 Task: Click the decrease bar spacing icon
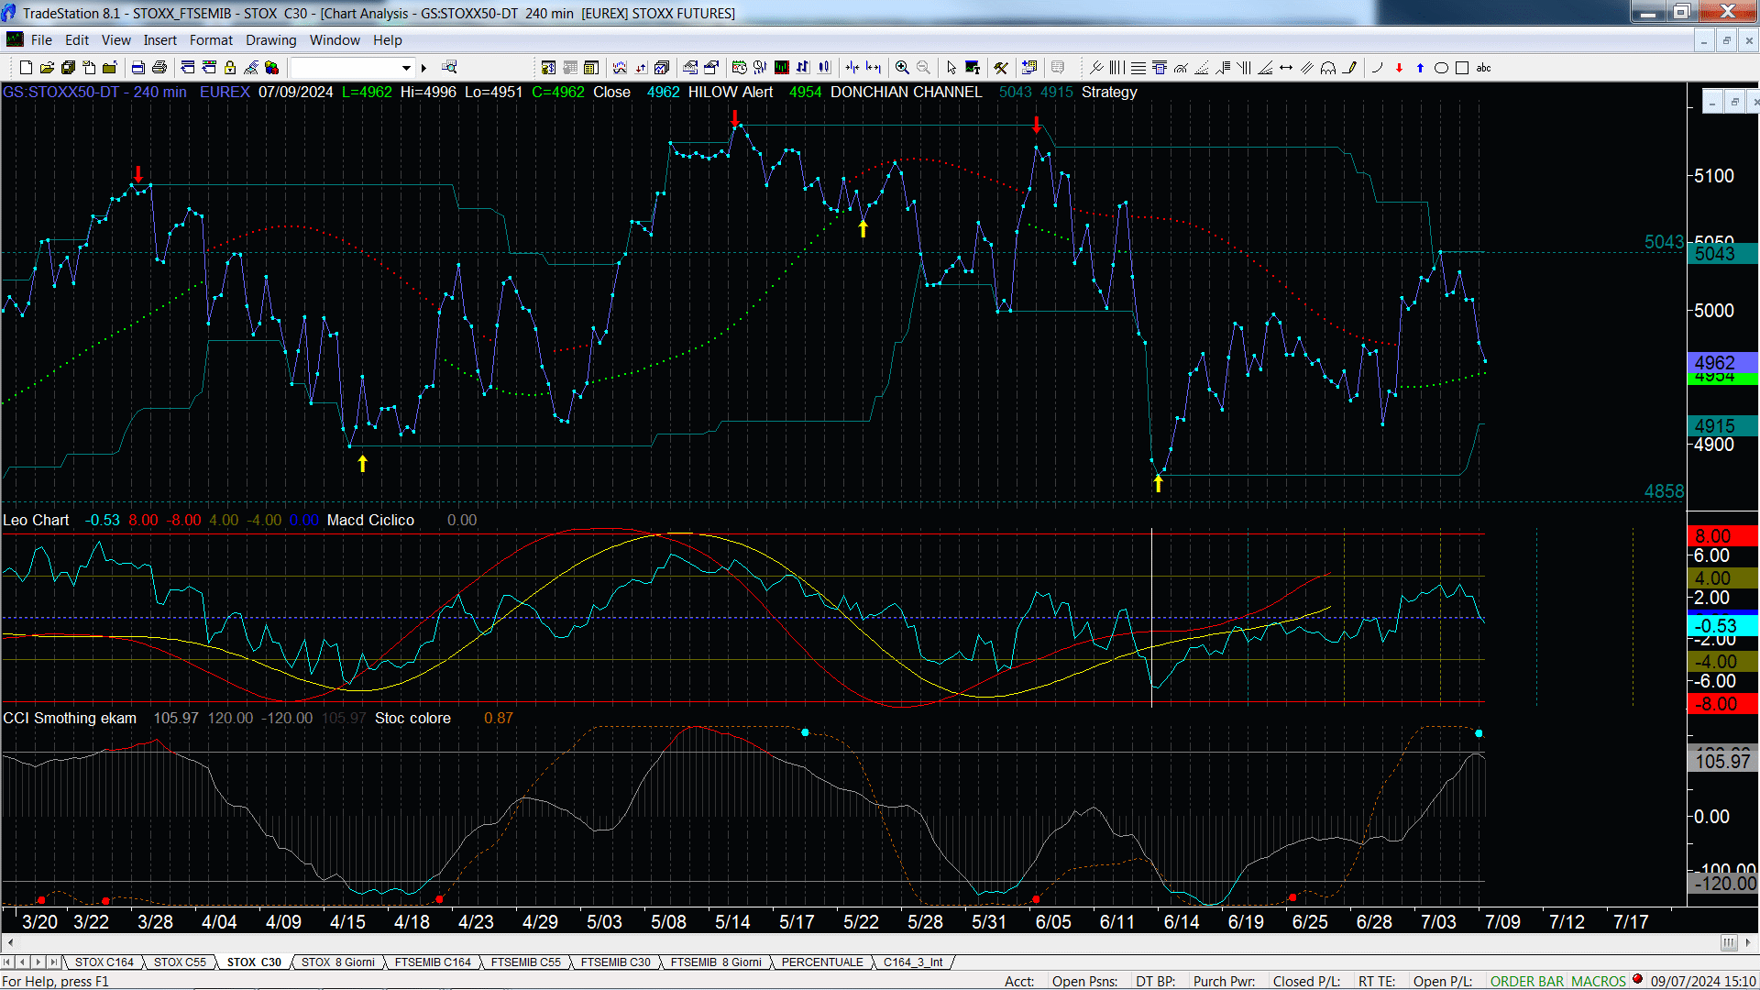pos(852,67)
